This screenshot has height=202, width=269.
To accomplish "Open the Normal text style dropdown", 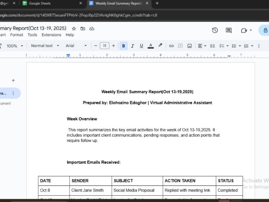I will 45,46.
